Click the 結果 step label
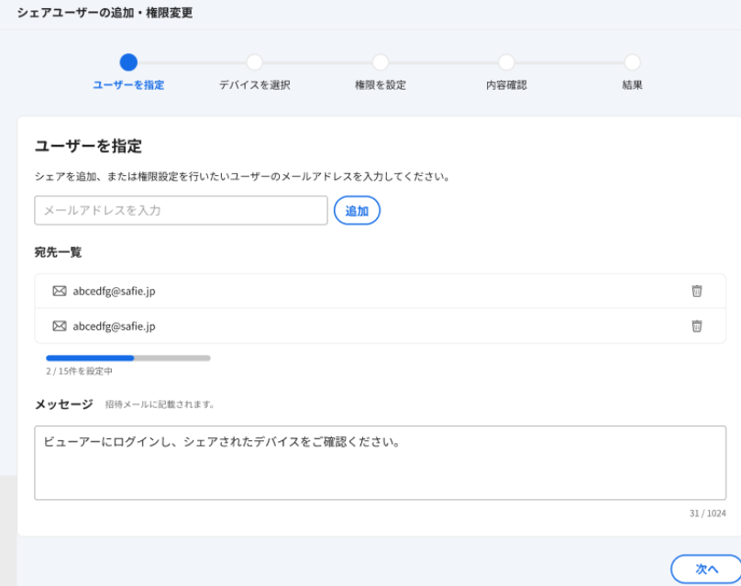 point(632,85)
